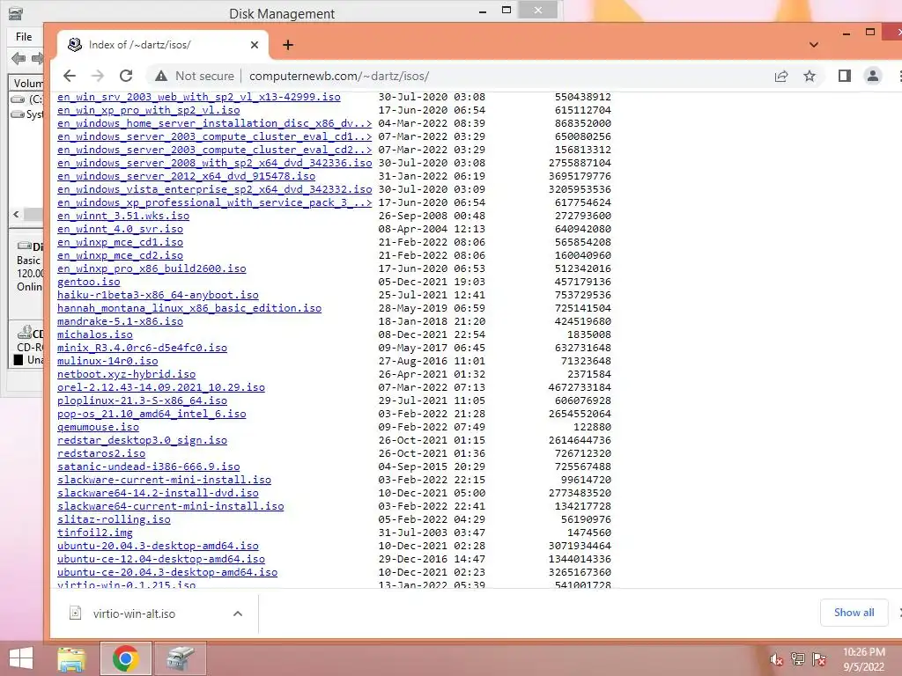Expand options for virtio-win-alt.iso download
This screenshot has width=902, height=676.
[x=238, y=614]
